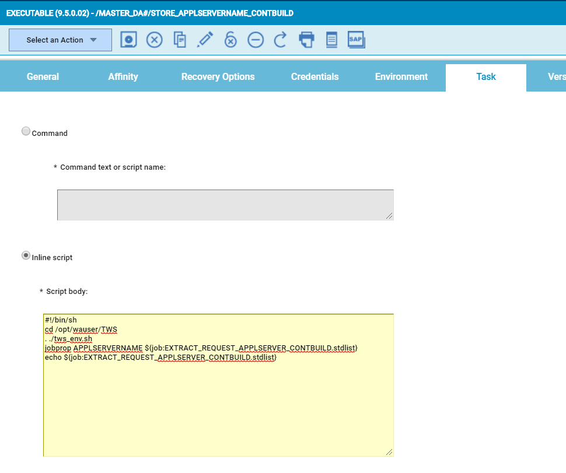The image size is (566, 473).
Task: Open the Credentials tab
Action: [315, 77]
